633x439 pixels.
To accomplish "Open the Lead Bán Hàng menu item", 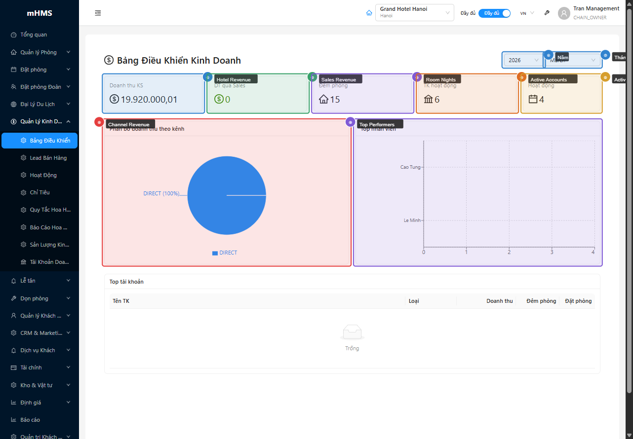I will pyautogui.click(x=48, y=158).
